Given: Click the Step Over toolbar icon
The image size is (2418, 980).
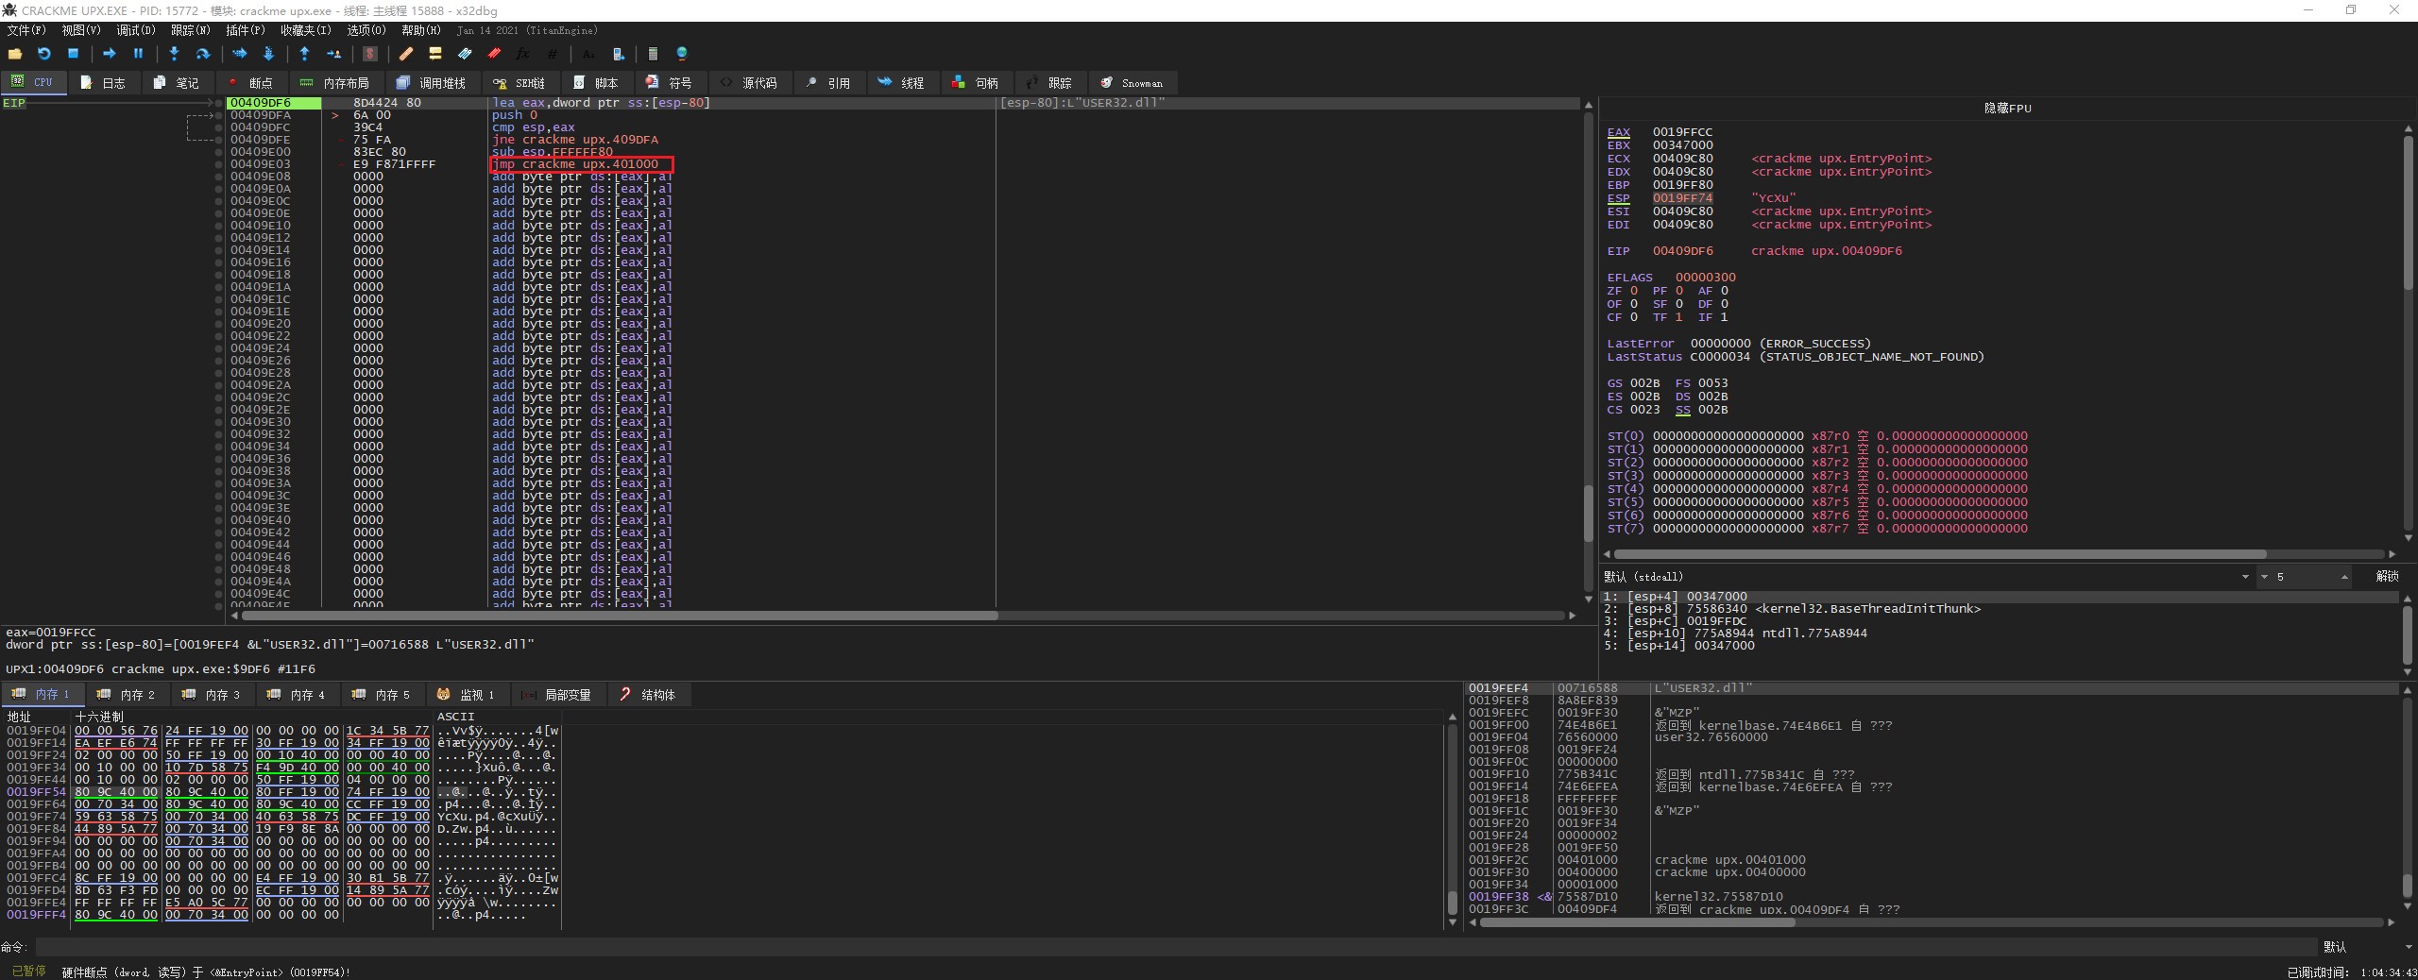Looking at the screenshot, I should 202,54.
